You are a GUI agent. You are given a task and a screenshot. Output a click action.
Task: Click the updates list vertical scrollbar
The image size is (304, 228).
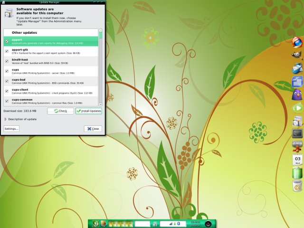pos(100,66)
